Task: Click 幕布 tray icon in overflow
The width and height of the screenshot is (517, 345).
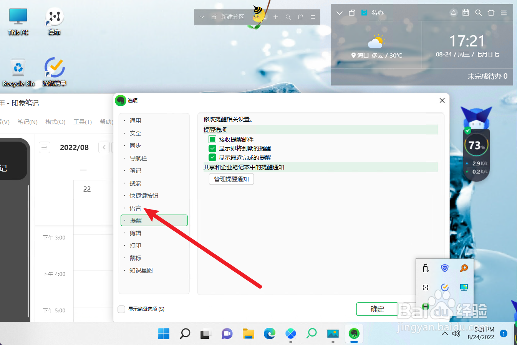Action: (426, 287)
